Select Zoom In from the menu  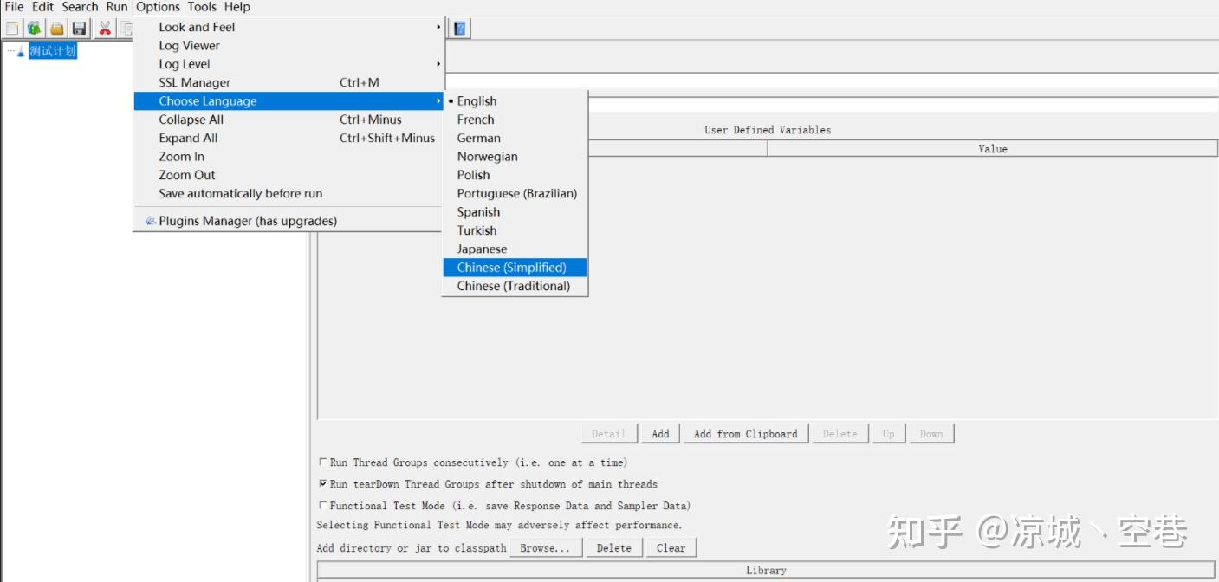coord(288,157)
